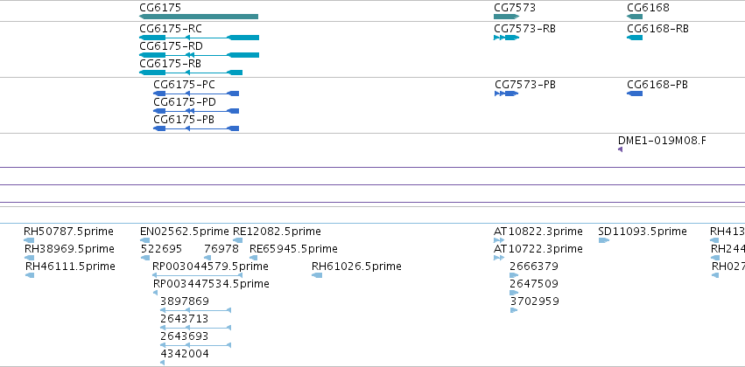Select the RH61026.5prime EST glyph
The height and width of the screenshot is (367, 745).
(x=317, y=275)
